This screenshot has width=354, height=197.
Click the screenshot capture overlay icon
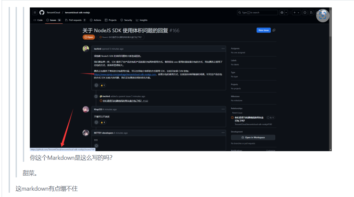tap(323, 16)
